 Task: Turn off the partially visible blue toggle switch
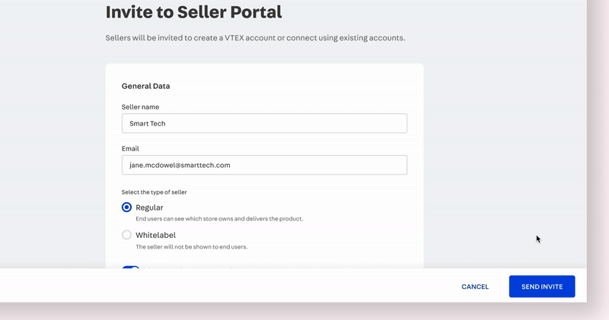[130, 268]
